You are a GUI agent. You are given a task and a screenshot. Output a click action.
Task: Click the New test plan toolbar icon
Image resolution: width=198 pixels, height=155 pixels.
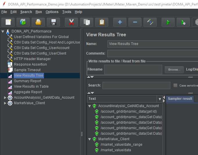coord(8,22)
